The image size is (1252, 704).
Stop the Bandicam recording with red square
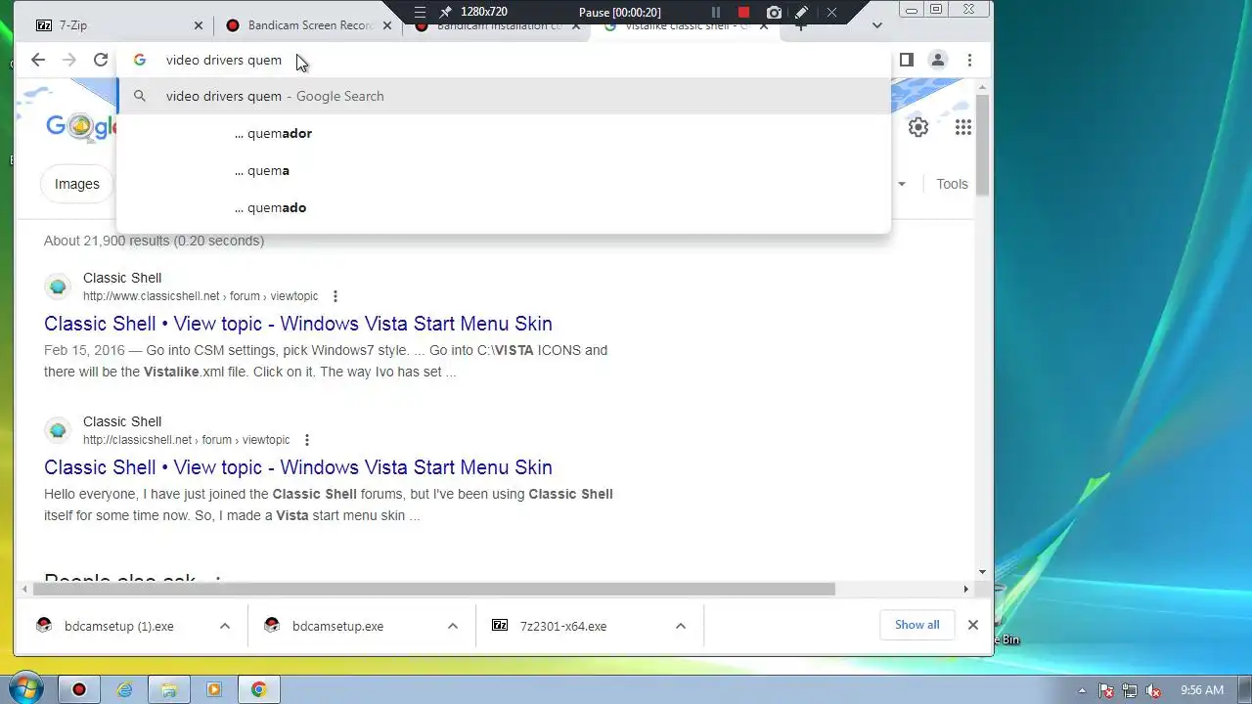click(743, 12)
